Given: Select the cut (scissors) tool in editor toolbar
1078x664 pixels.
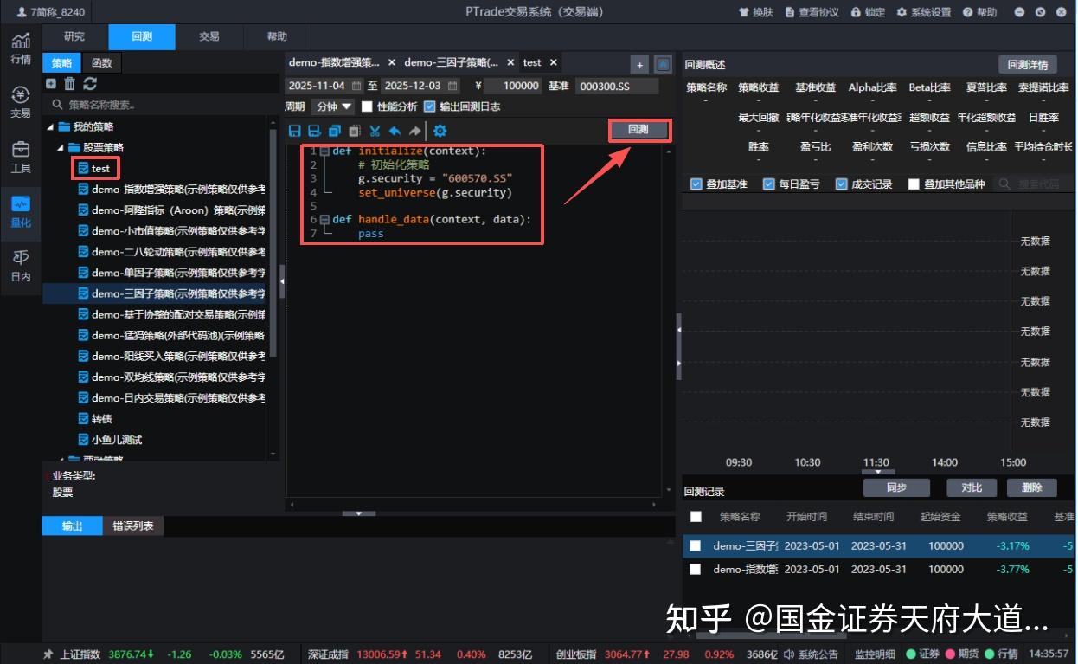Looking at the screenshot, I should 374,131.
